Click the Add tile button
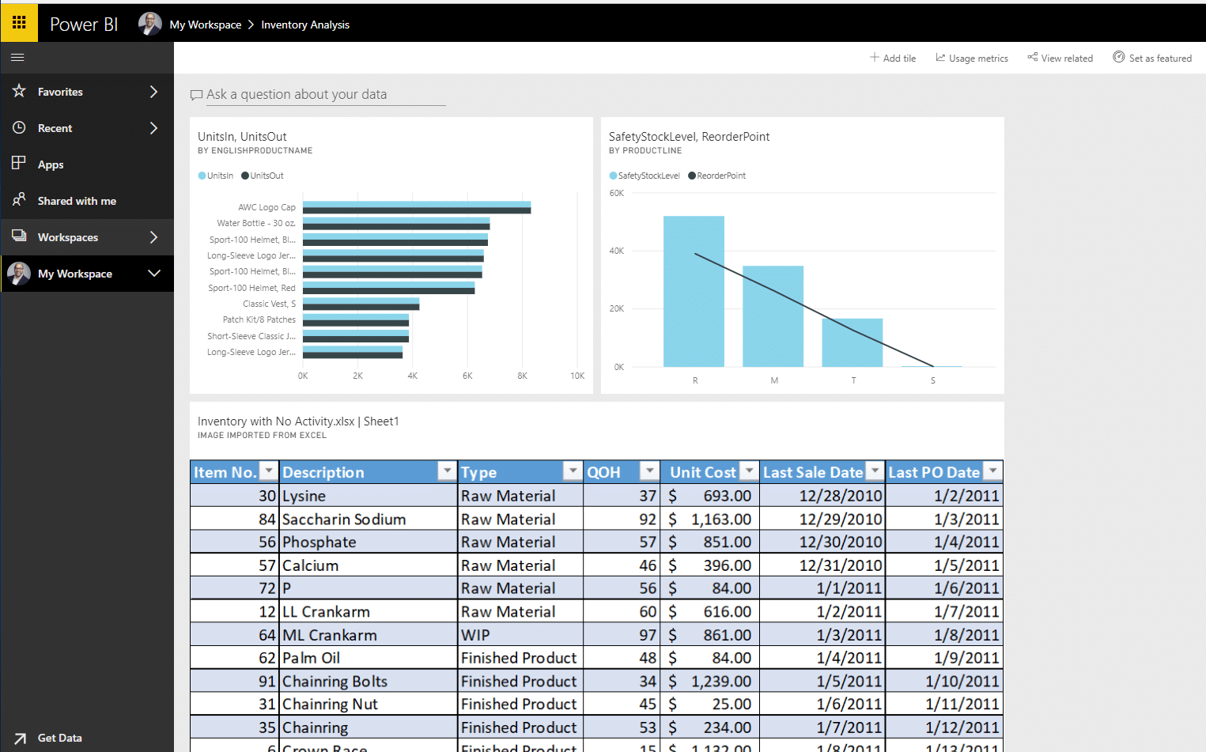The width and height of the screenshot is (1206, 752). (x=893, y=58)
